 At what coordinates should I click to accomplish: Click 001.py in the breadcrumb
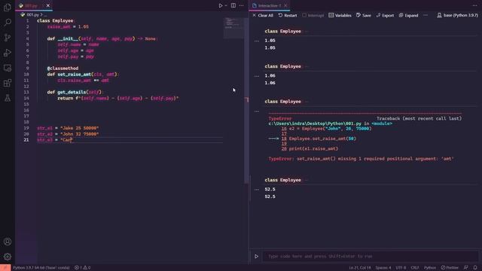click(32, 14)
